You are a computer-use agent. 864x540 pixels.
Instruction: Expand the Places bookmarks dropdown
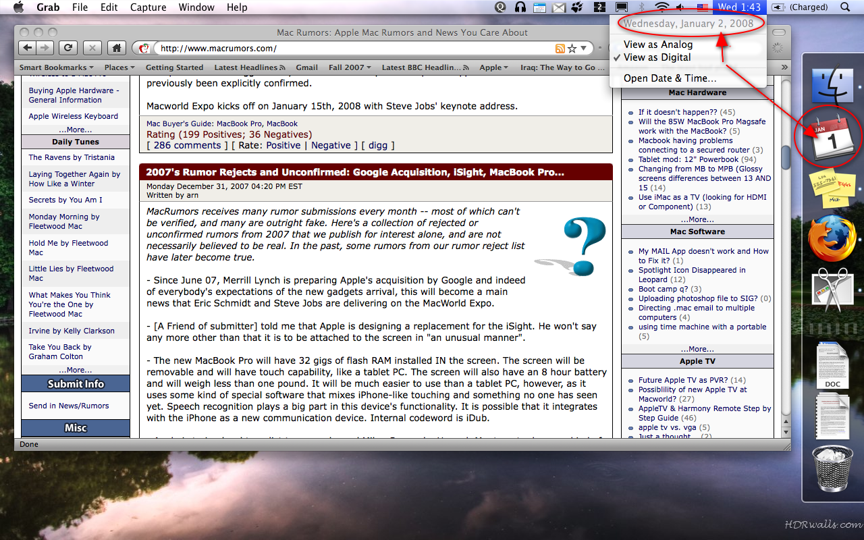tap(119, 67)
